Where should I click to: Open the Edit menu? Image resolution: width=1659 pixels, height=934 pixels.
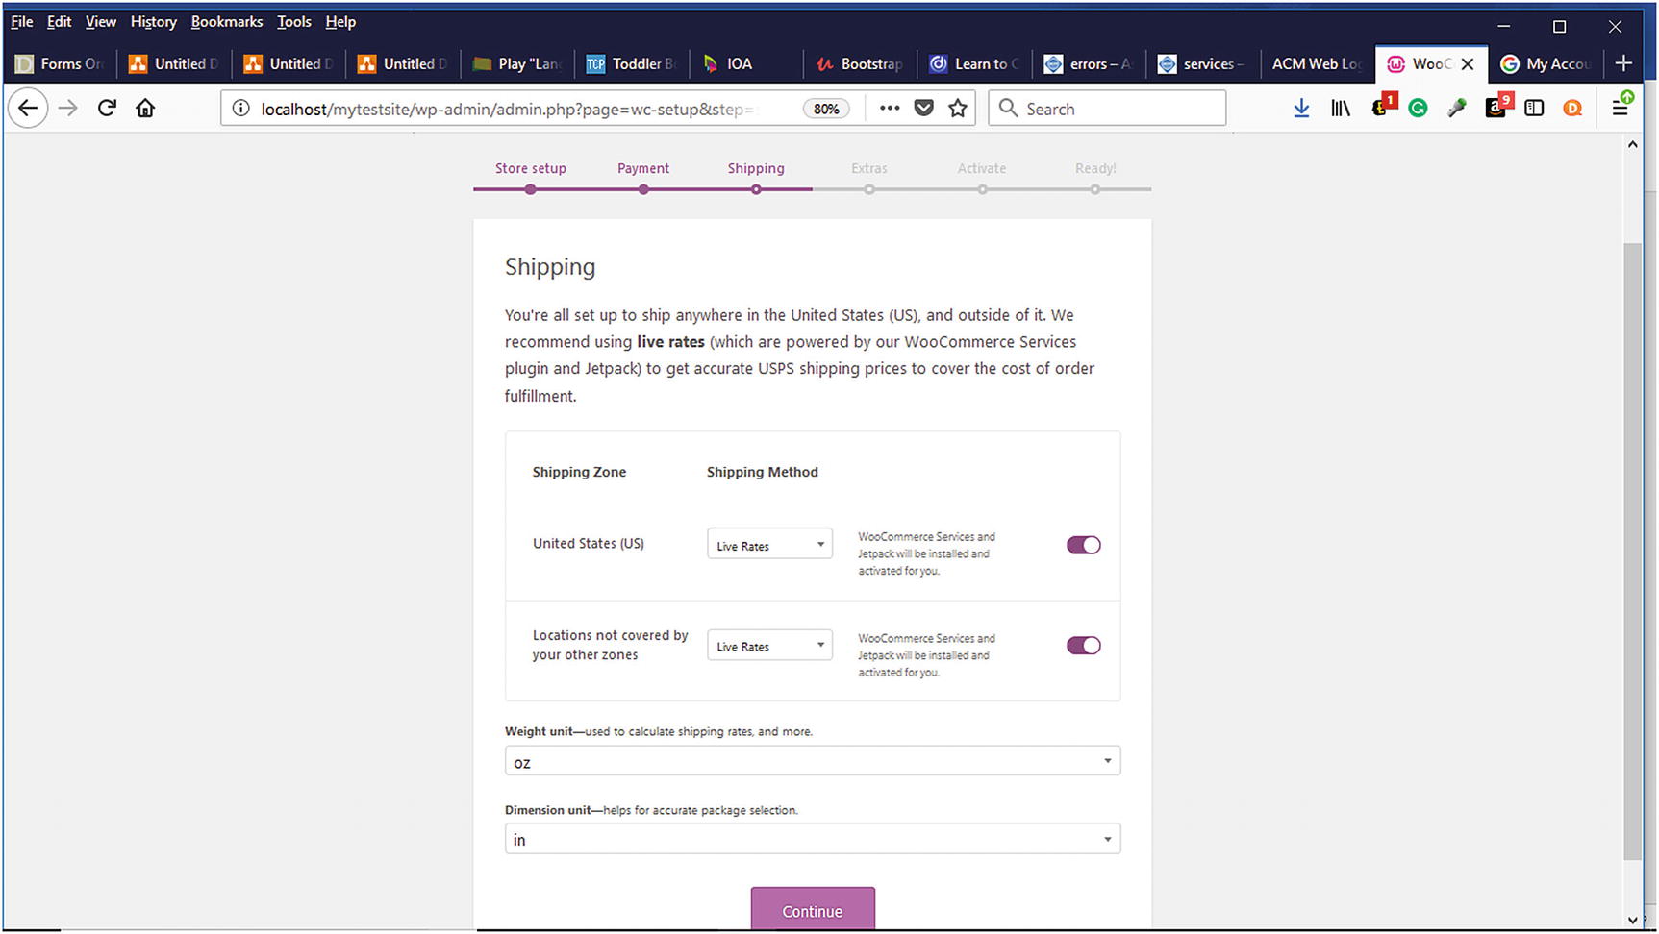pos(59,22)
